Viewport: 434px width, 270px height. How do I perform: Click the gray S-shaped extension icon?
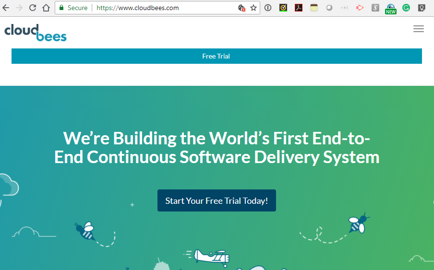pyautogui.click(x=375, y=8)
